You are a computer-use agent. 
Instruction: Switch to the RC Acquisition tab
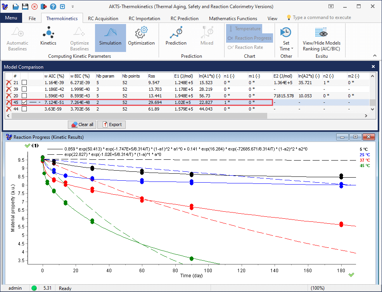[103, 18]
